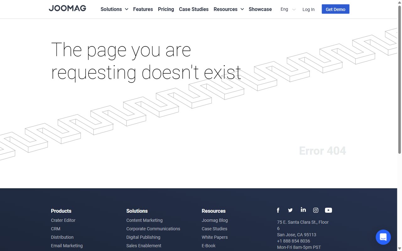Open CRM footer link
This screenshot has width=402, height=251.
(x=56, y=229)
